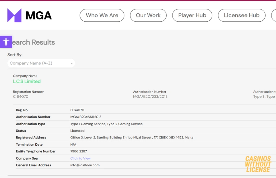276x178 pixels.
Task: Open the L.C.S Limited company link
Action: pyautogui.click(x=27, y=81)
